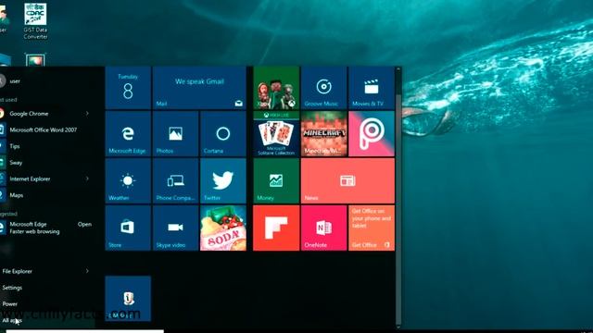The image size is (593, 333).
Task: Click the taskbar search box
Action: pyautogui.click(x=84, y=331)
